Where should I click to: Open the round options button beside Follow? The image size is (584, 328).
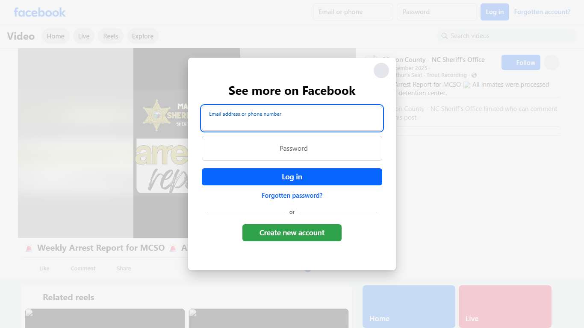[552, 62]
